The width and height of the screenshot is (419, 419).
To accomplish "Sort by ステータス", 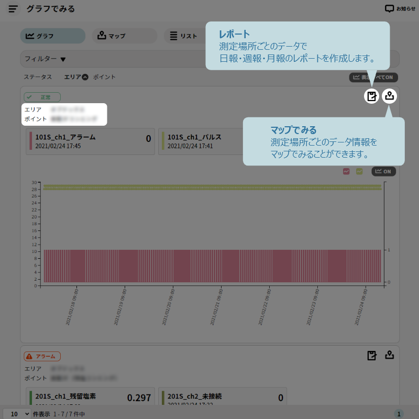I will [38, 77].
